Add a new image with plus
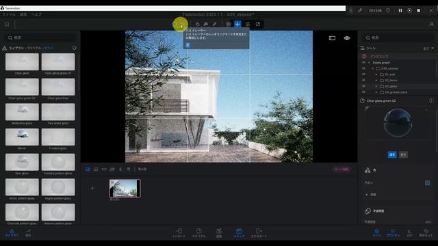The width and height of the screenshot is (438, 246). (x=92, y=189)
